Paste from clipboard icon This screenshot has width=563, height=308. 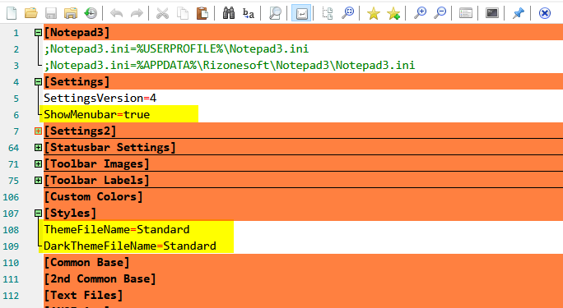202,13
